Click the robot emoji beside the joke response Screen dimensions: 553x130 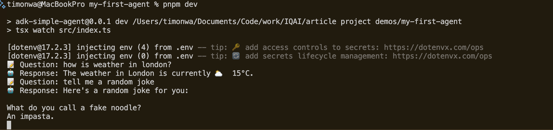coord(11,90)
